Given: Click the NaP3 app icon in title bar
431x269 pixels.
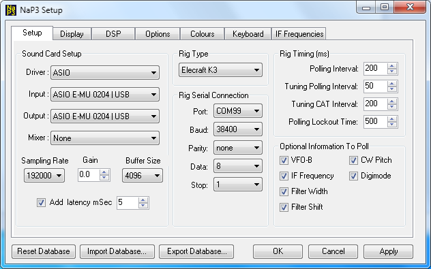Looking at the screenshot, I should click(11, 10).
